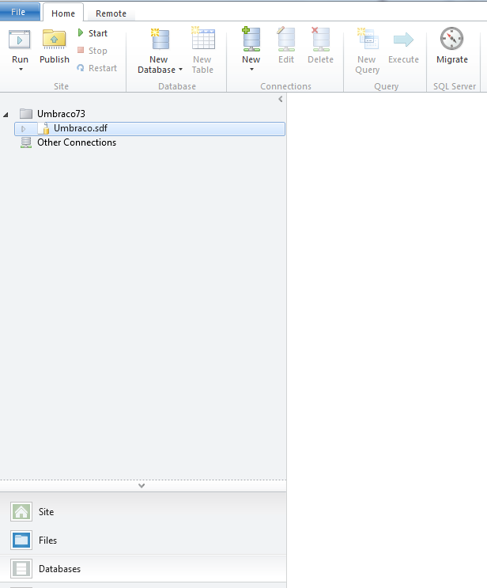Click the Migrate compass icon
The image size is (487, 588).
pos(451,38)
